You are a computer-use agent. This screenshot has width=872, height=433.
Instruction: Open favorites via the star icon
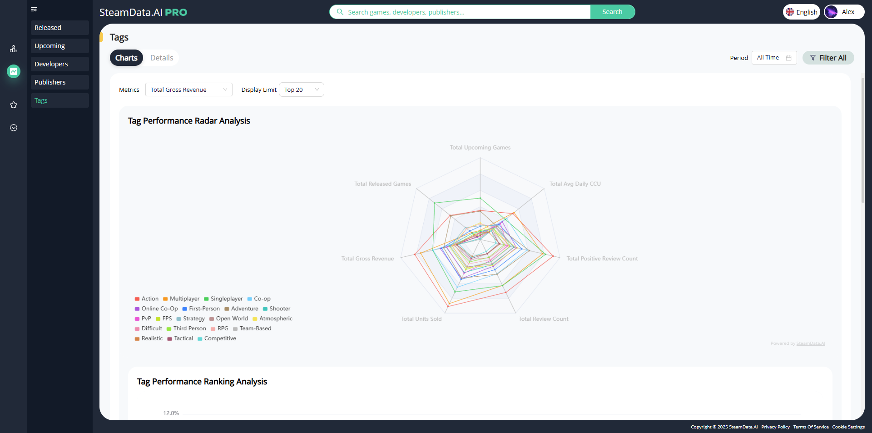(x=14, y=105)
